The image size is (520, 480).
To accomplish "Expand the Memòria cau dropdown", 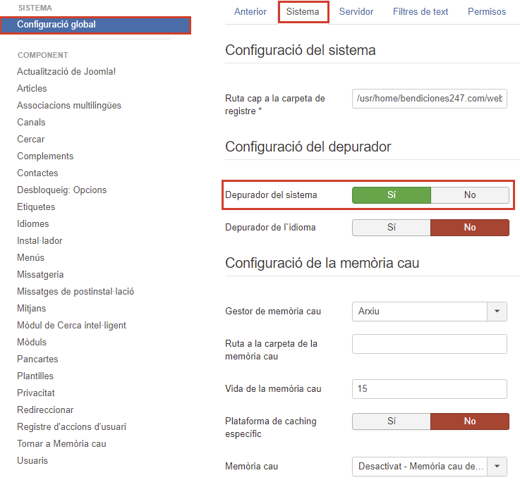I will (497, 466).
